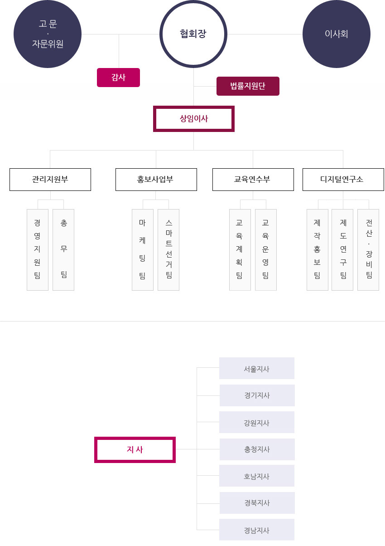This screenshot has width=385, height=546.
Task: Select the 교육연수부 department box
Action: click(x=253, y=180)
